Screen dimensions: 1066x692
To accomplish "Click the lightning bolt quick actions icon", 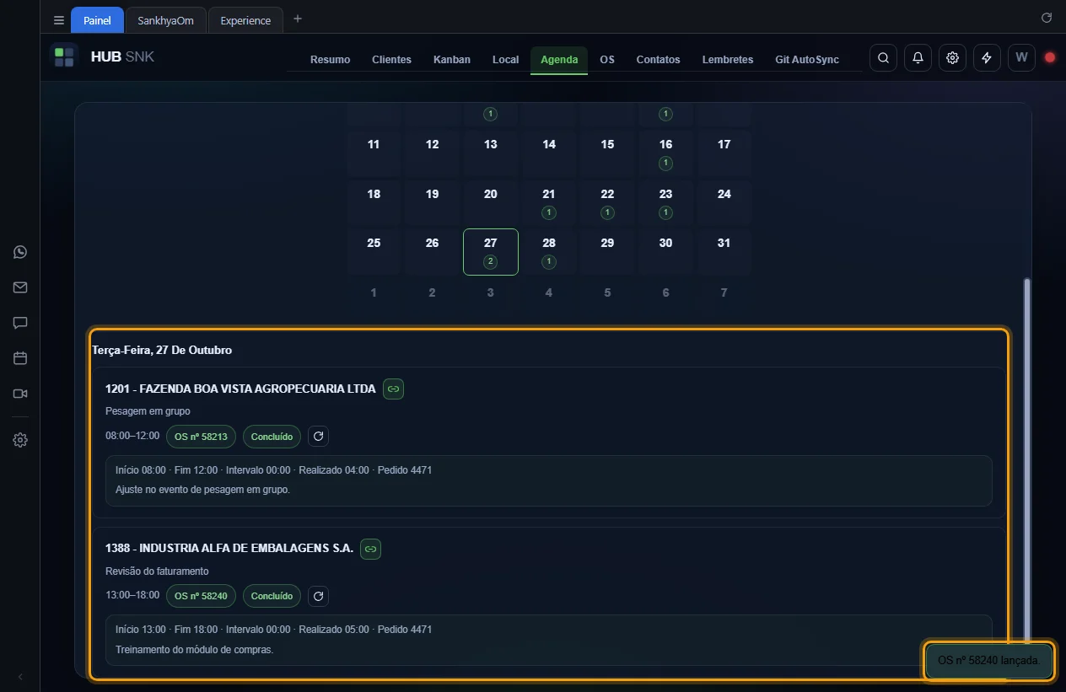I will [987, 57].
